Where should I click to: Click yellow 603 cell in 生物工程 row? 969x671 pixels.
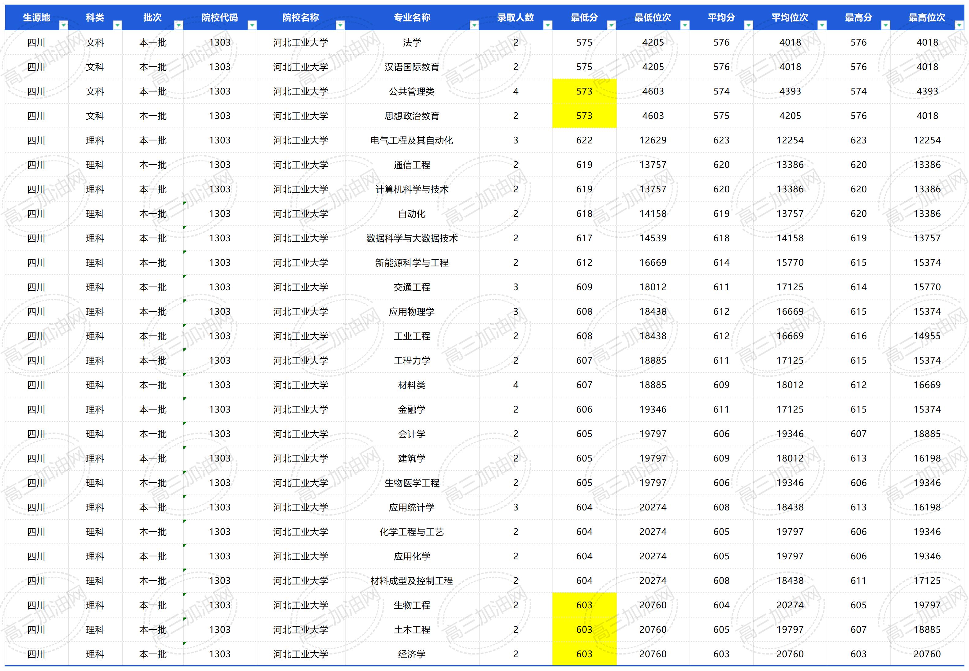584,605
